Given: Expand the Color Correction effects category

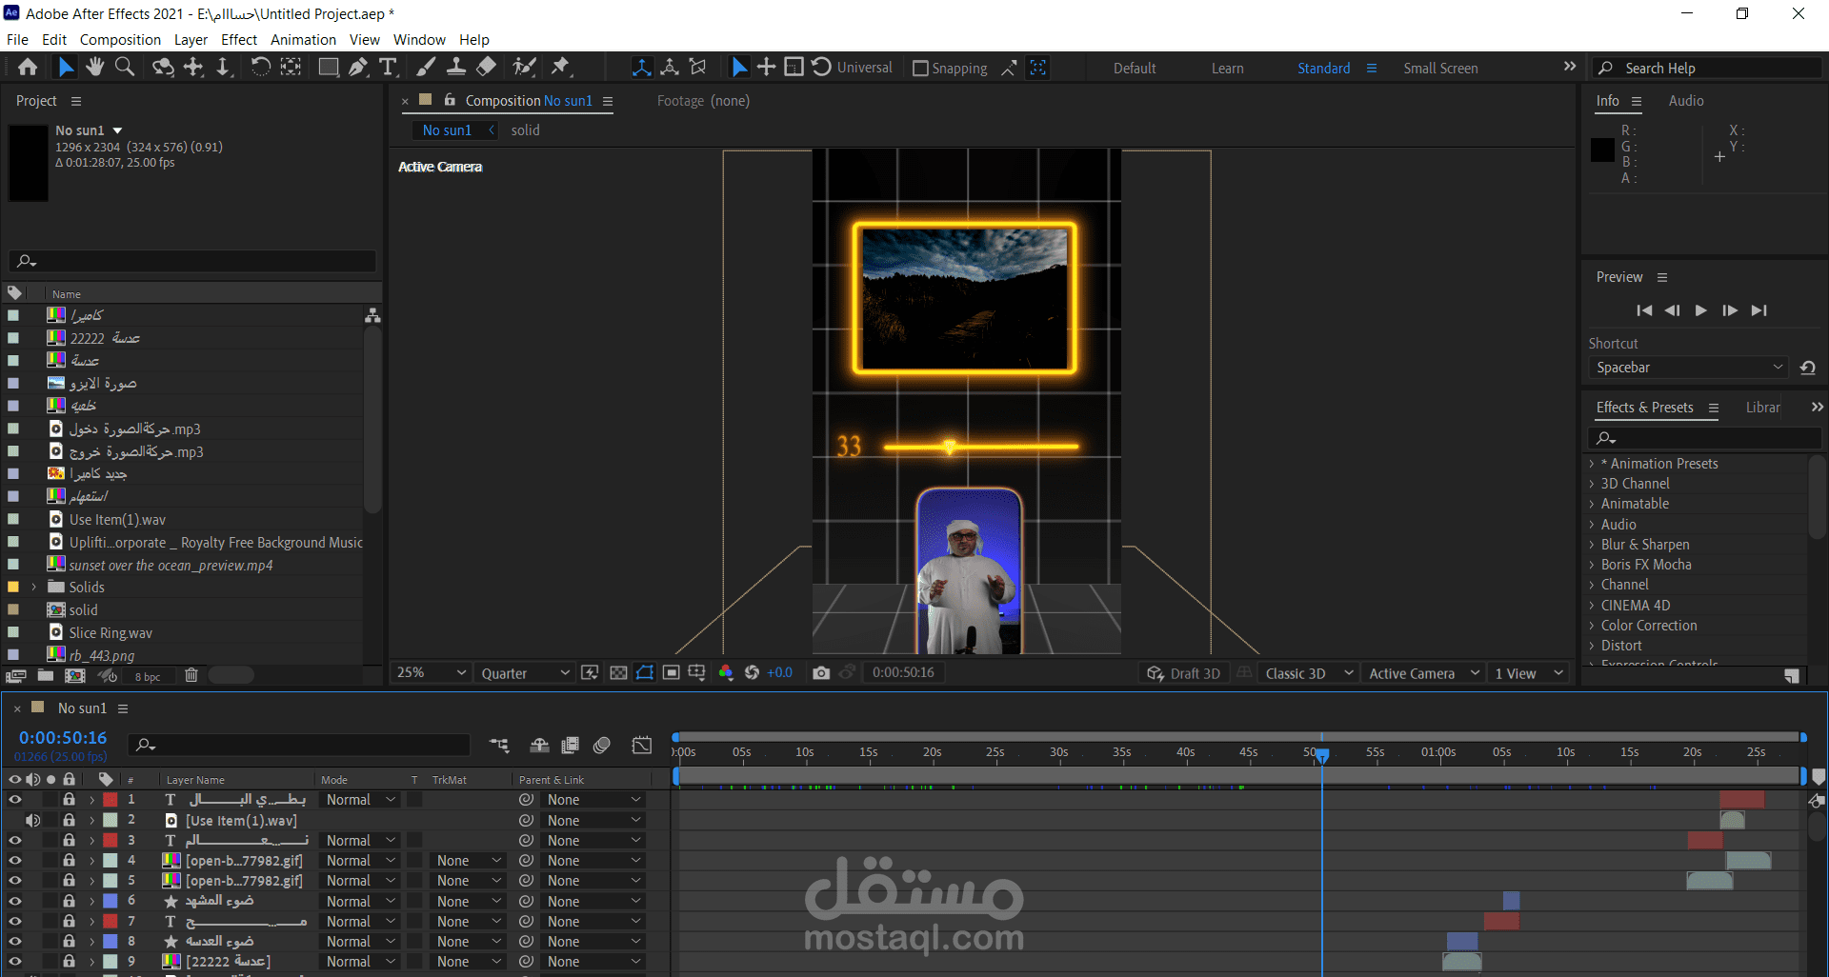Looking at the screenshot, I should click(1592, 626).
